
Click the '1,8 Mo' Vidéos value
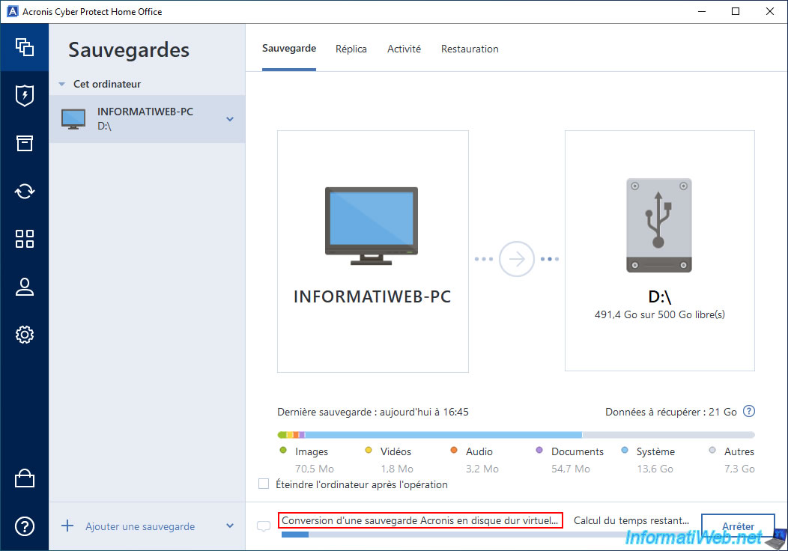point(396,469)
